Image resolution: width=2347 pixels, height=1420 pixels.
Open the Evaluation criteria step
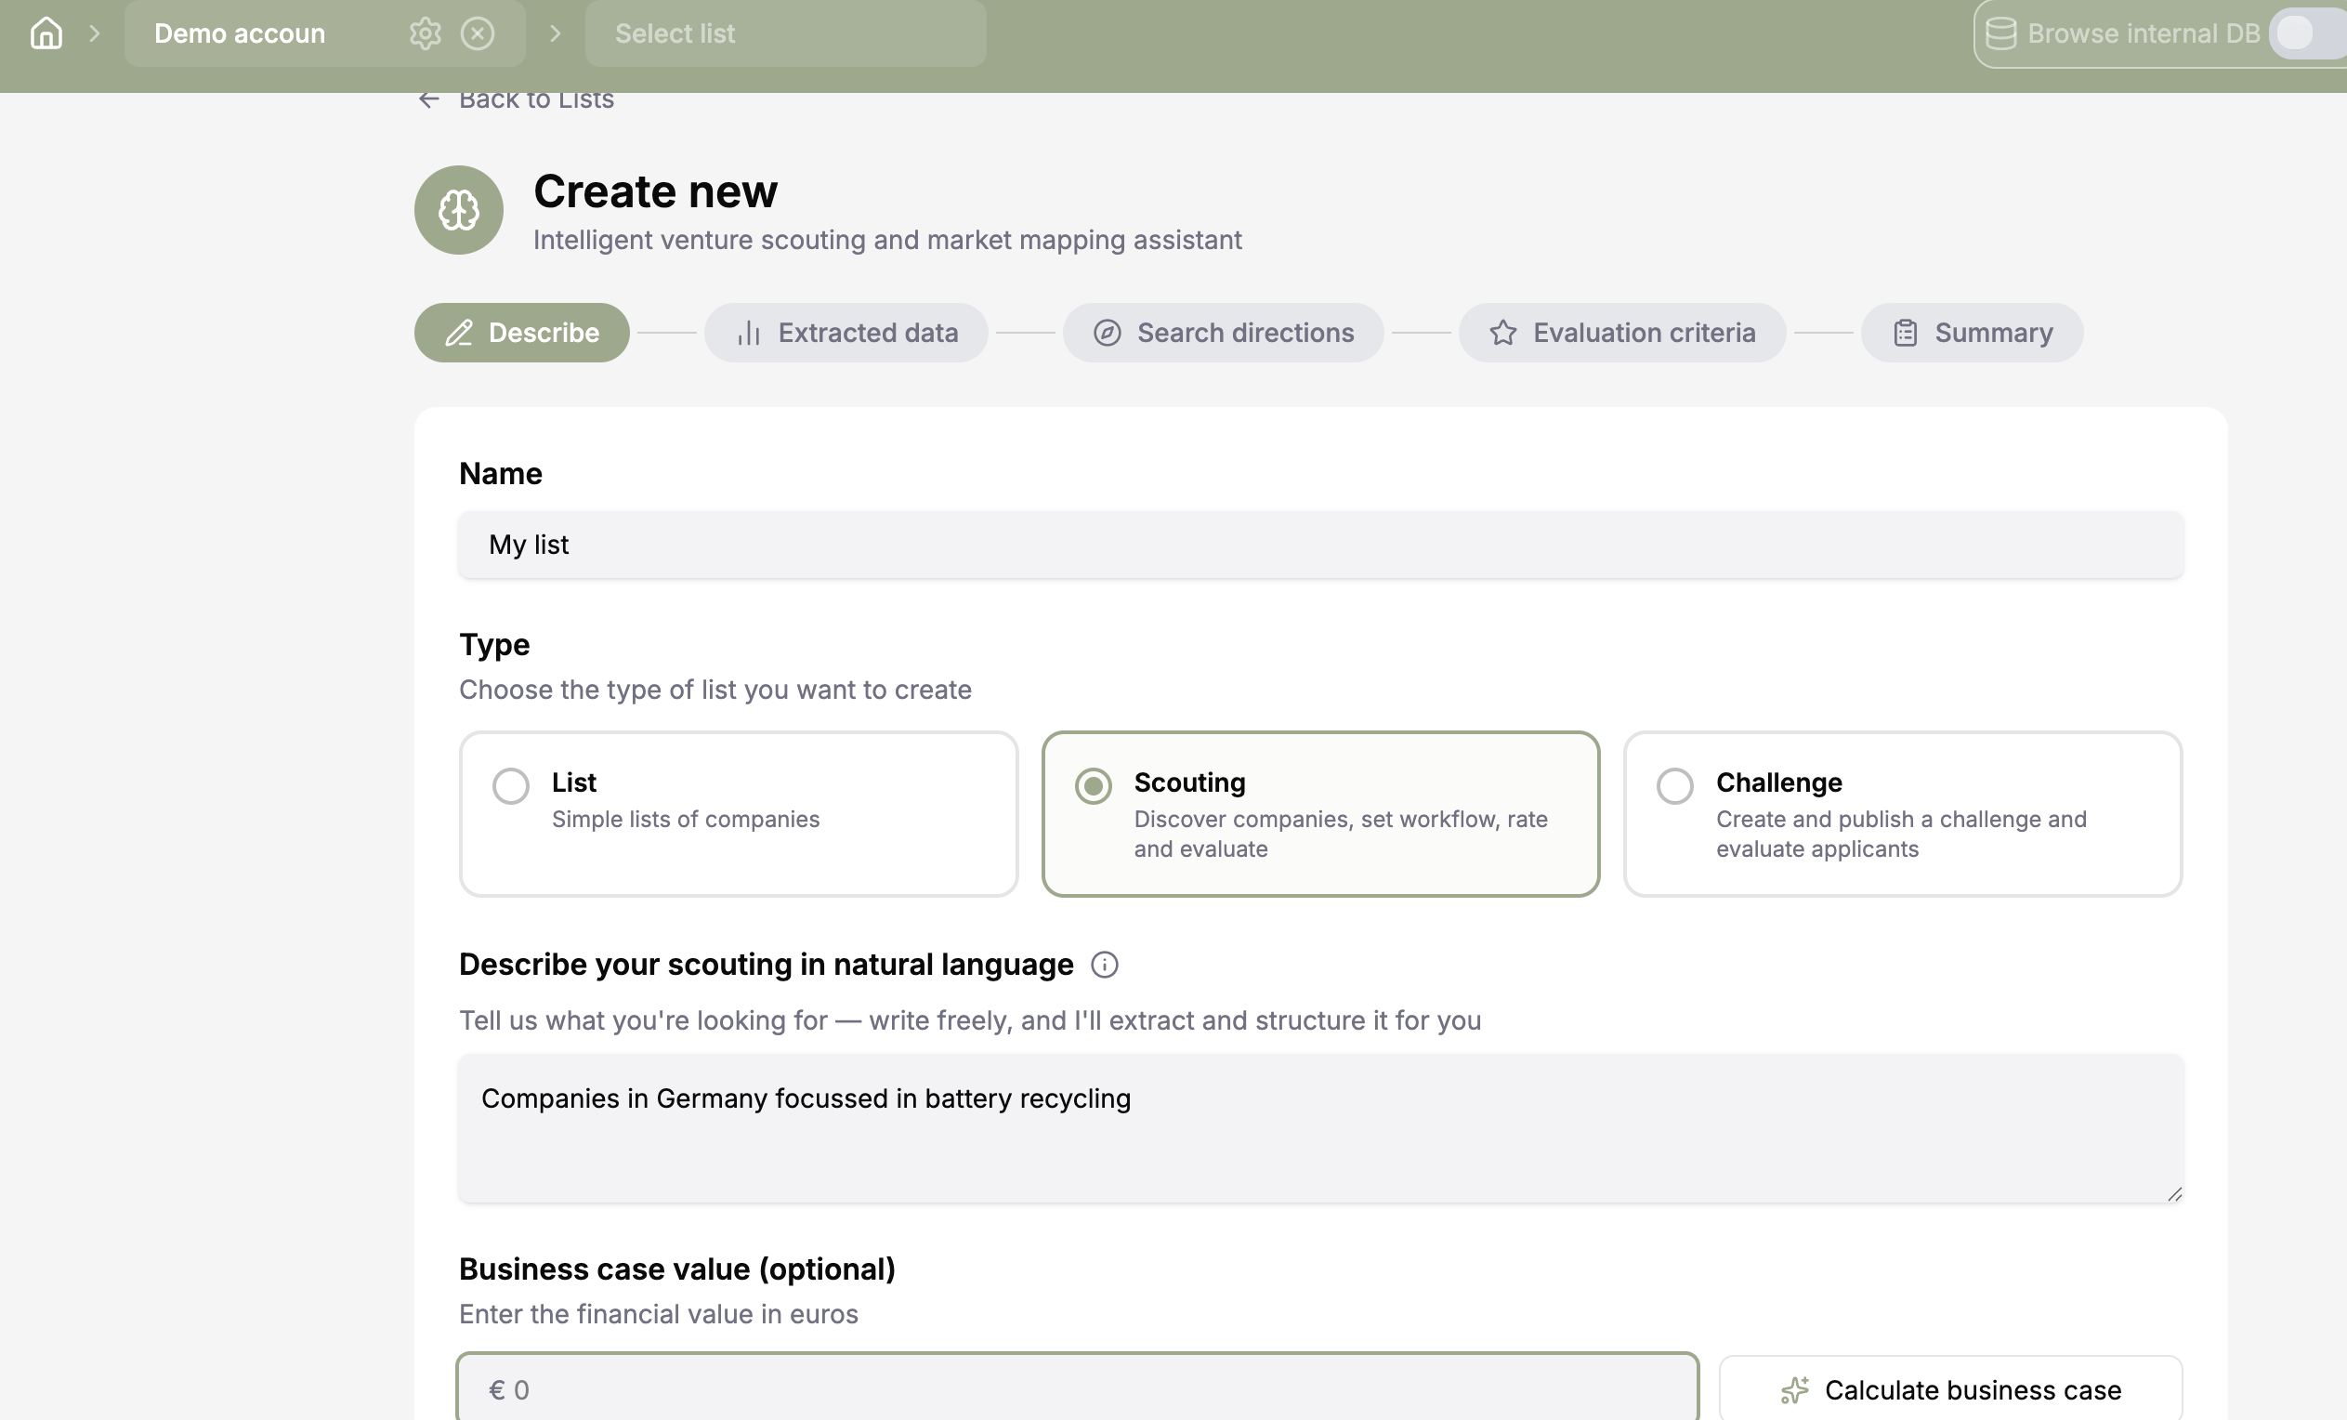point(1622,333)
